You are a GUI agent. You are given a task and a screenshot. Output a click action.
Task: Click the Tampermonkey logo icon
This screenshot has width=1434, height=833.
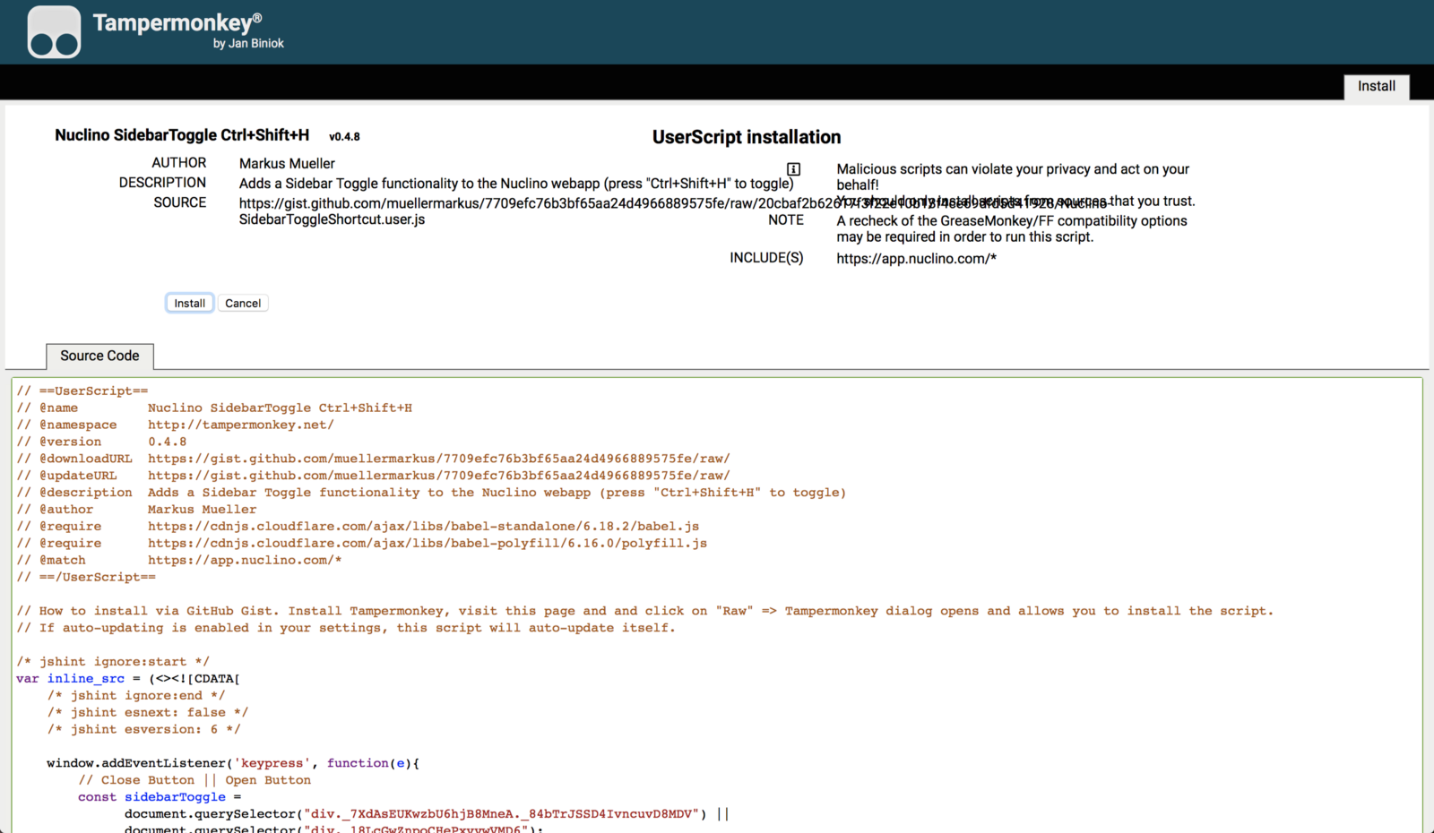(54, 32)
